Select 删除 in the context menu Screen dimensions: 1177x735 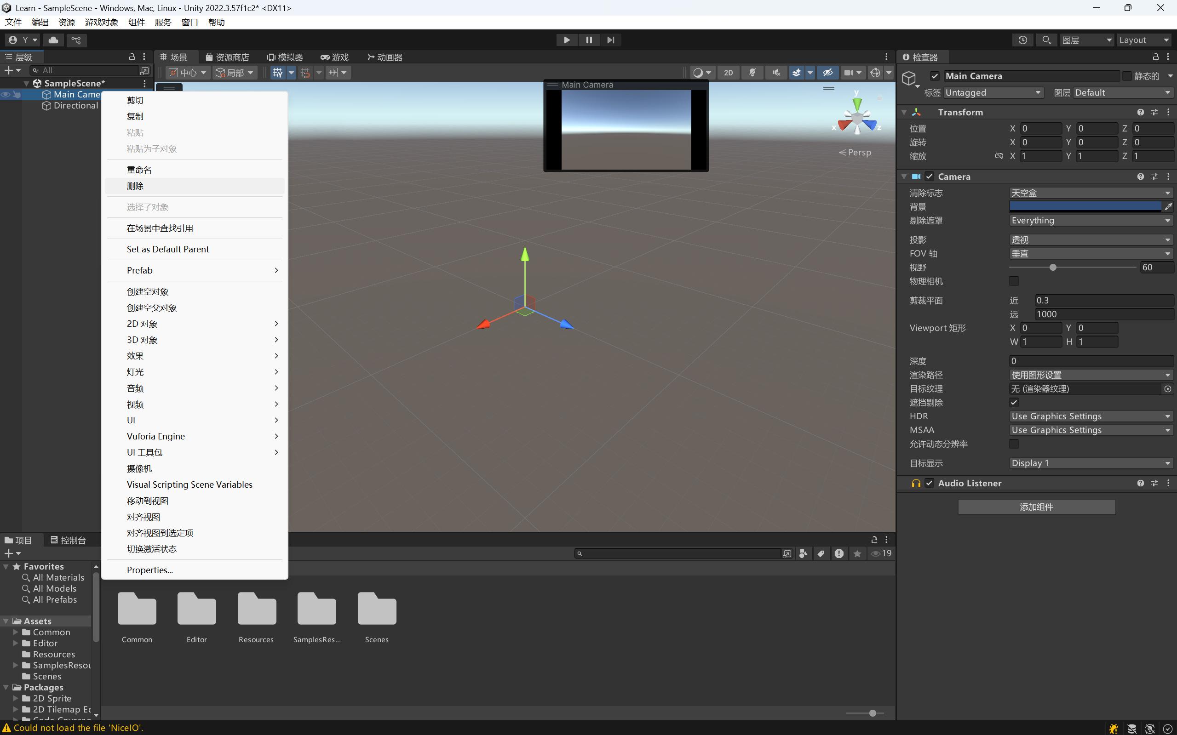[135, 186]
